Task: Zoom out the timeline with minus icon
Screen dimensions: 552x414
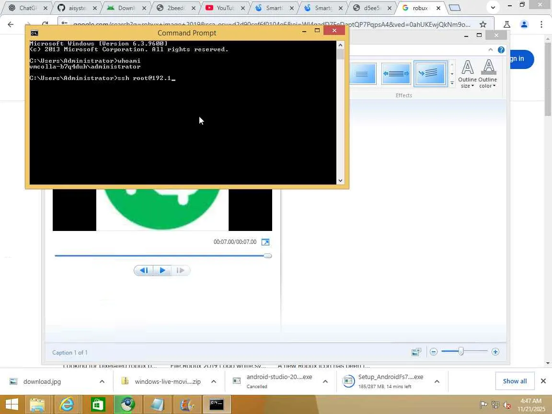Action: [x=434, y=352]
